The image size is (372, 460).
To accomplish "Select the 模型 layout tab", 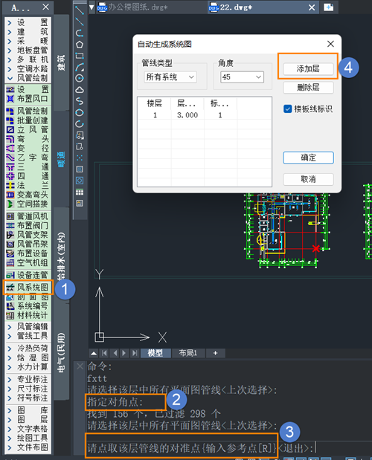I will point(155,353).
